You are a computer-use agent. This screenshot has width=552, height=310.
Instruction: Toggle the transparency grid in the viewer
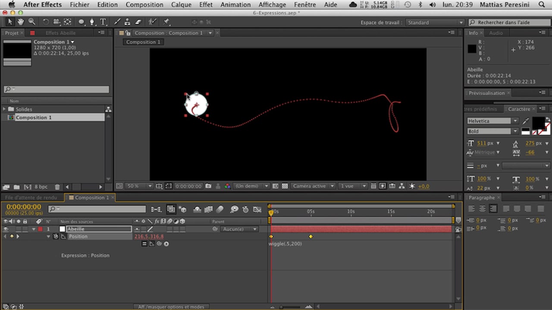click(x=285, y=186)
